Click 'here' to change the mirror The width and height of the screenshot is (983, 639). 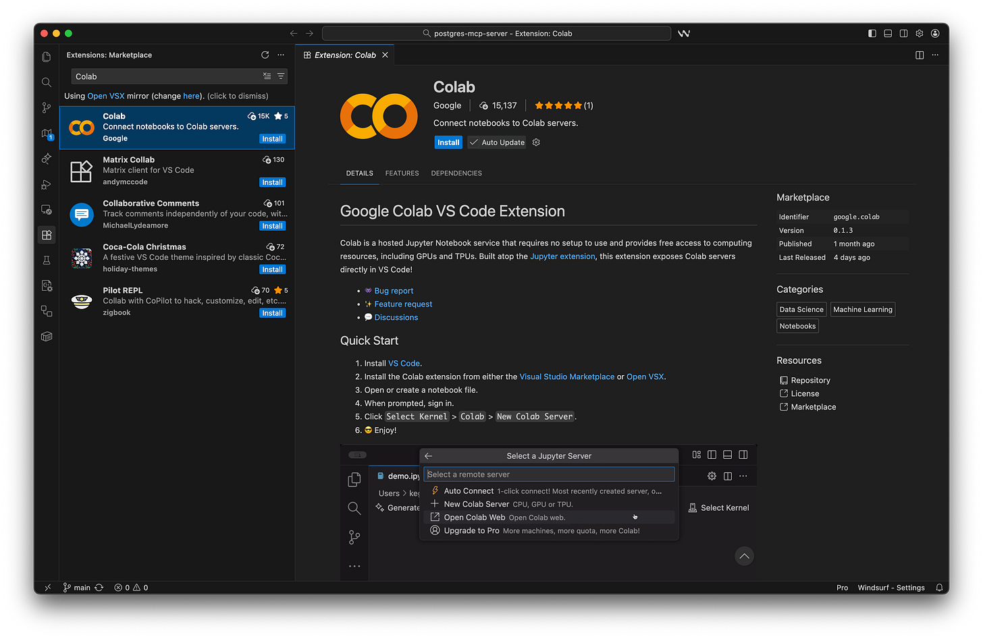pos(191,96)
